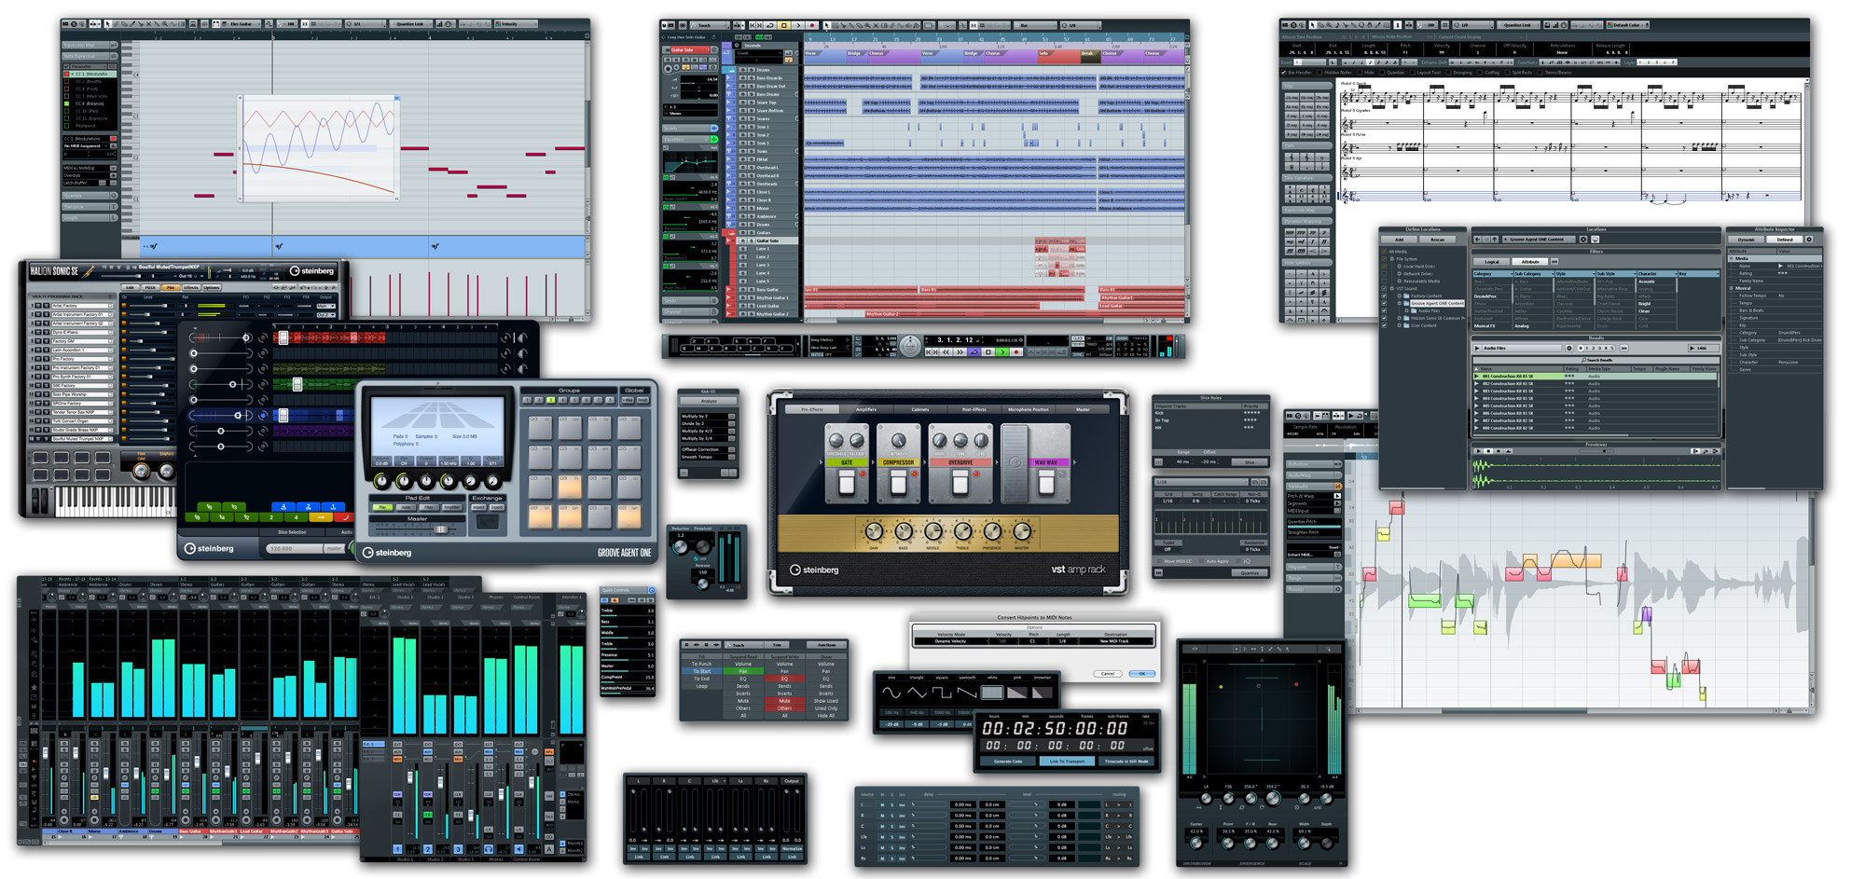Open Artist Factory program slot dropdown
Viewport: 1865px width, 879px height.
pos(110,306)
